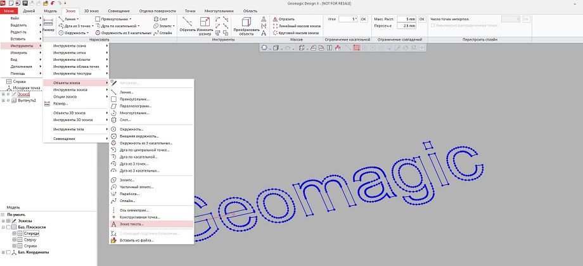Collapse the Баз. Плоскости tree node

coord(3,227)
